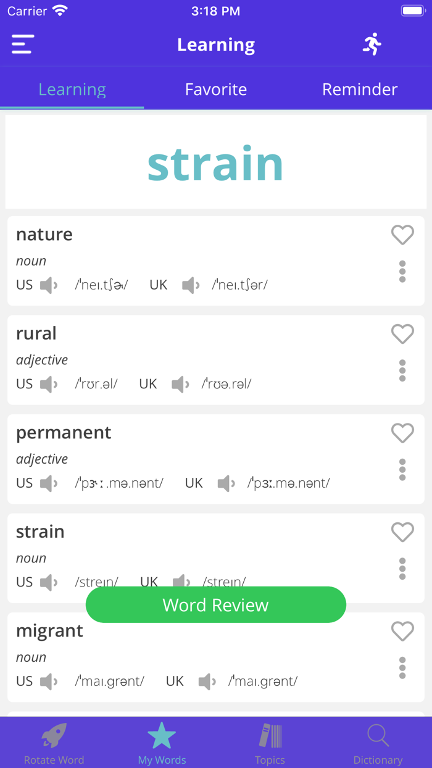The width and height of the screenshot is (432, 768).
Task: Favorite the word migrant
Action: pyautogui.click(x=402, y=632)
